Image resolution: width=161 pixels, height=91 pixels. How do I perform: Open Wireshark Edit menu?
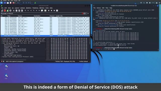6,8
